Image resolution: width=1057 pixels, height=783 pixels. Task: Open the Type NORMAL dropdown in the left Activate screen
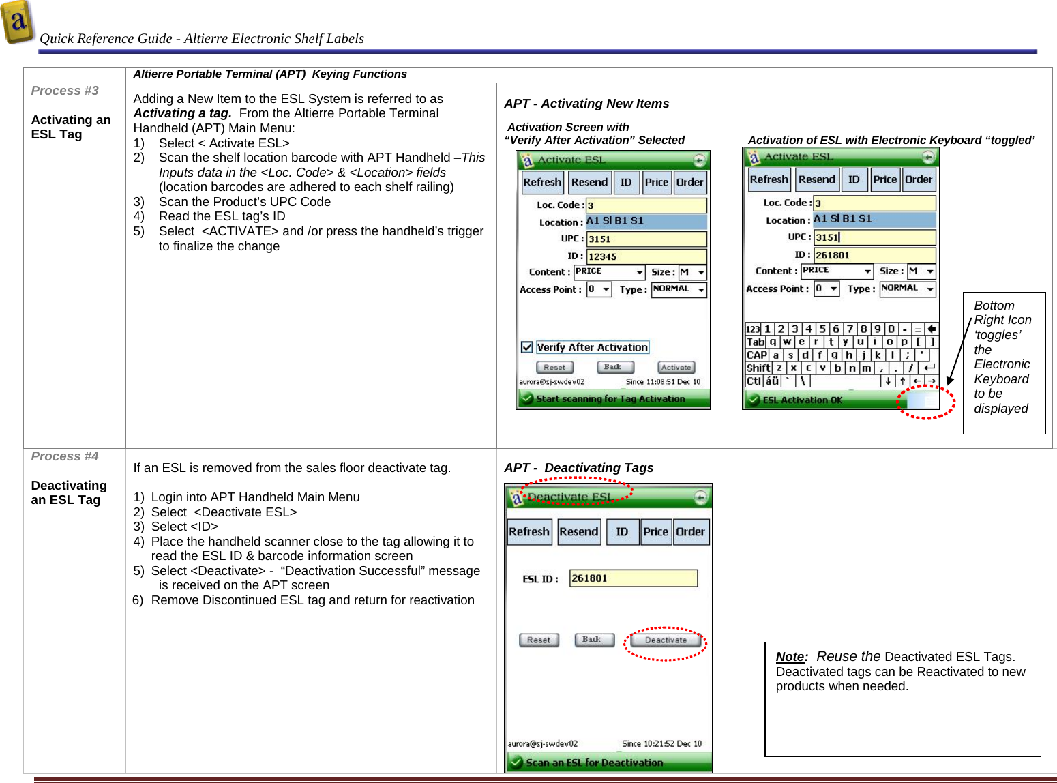click(x=679, y=289)
